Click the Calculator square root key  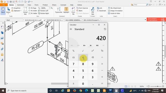[83, 51]
